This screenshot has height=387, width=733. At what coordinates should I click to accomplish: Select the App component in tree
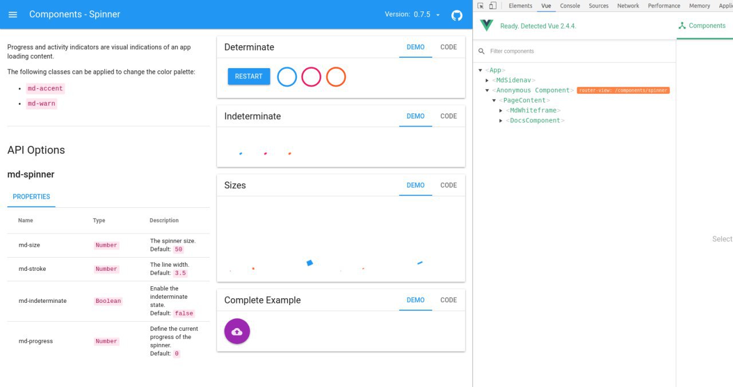(495, 70)
